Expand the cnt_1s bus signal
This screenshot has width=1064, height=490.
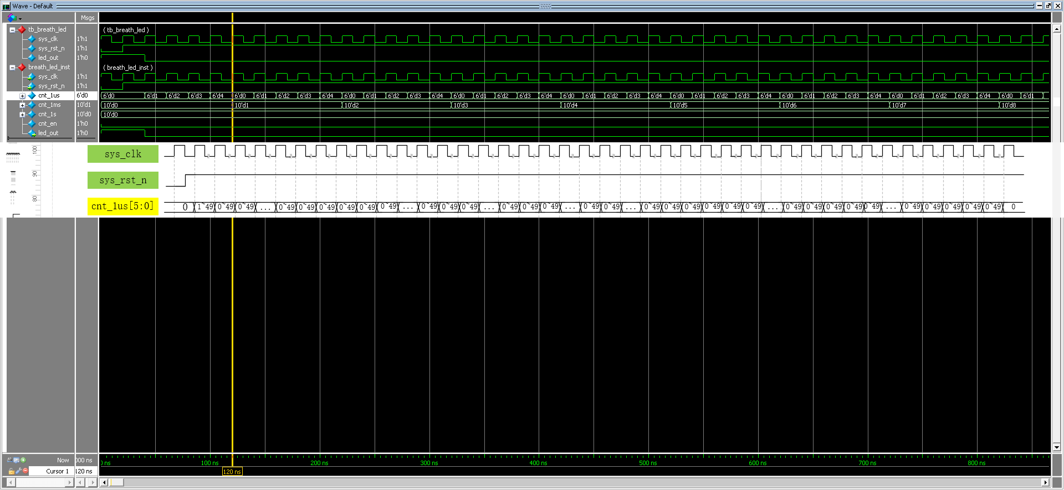point(22,115)
